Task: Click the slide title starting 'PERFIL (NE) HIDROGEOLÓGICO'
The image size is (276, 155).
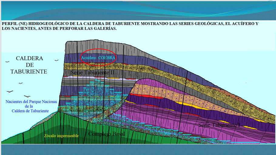Action: tap(130, 26)
